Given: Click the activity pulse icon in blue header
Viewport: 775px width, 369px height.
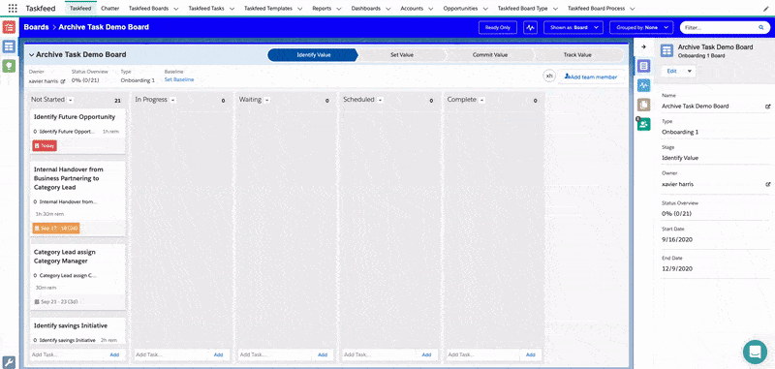Looking at the screenshot, I should point(530,28).
